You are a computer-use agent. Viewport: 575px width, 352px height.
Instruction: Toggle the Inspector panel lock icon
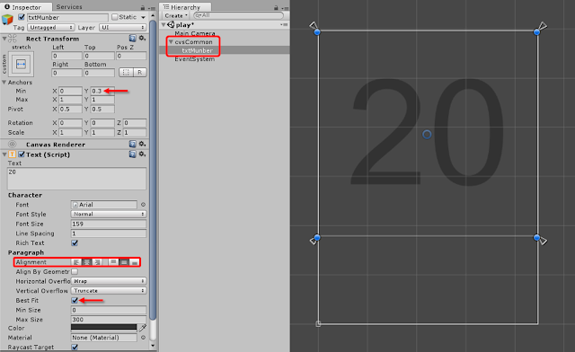[143, 8]
